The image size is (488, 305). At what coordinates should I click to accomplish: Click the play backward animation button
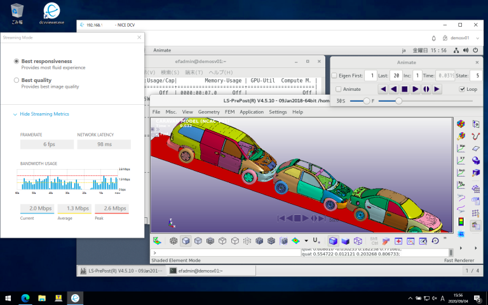point(393,90)
